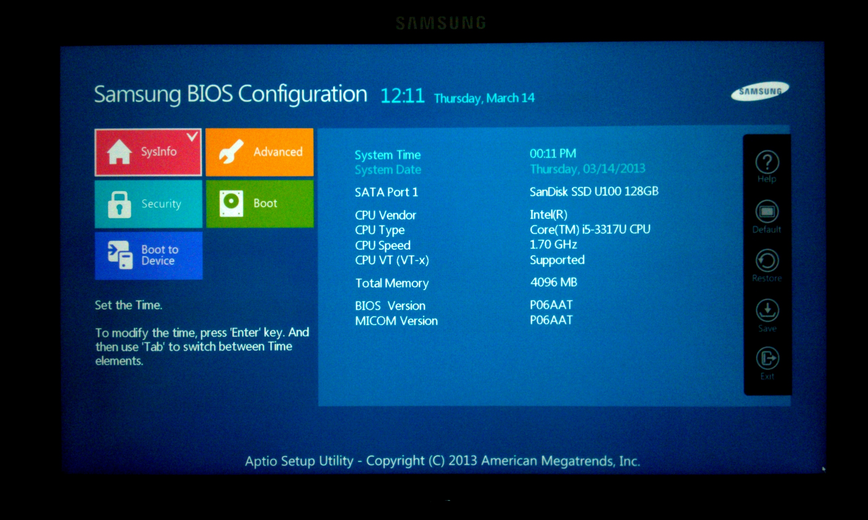Click the CPU Type label

point(379,230)
